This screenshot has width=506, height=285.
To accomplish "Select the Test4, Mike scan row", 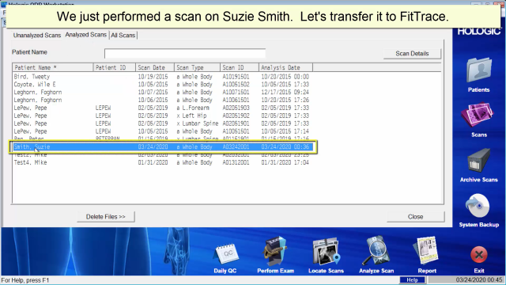I will tap(162, 162).
